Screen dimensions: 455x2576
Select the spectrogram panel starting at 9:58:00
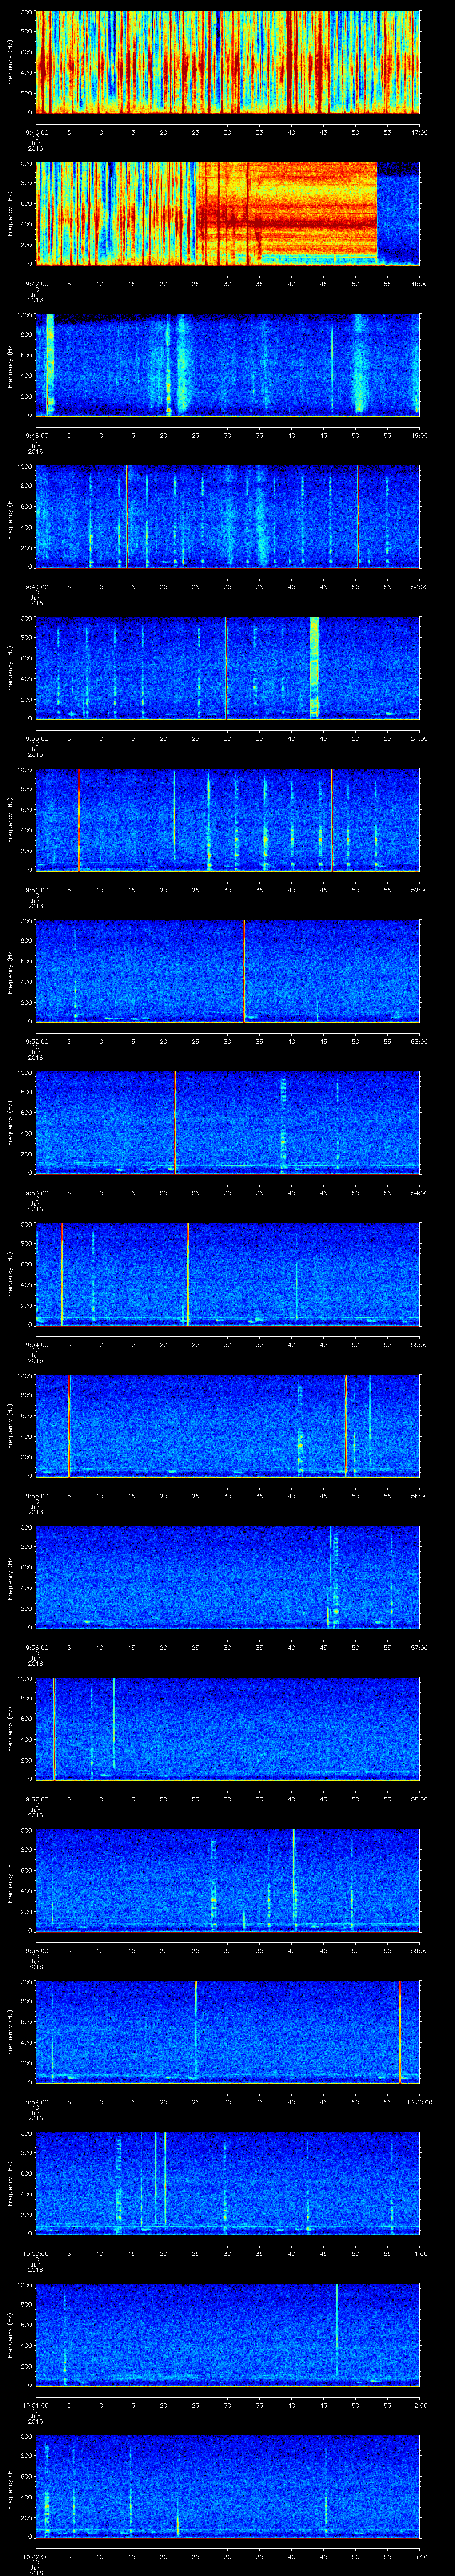tap(227, 1880)
